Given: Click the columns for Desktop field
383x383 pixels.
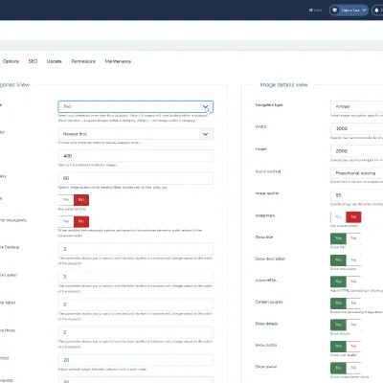Looking at the screenshot, I should pyautogui.click(x=135, y=249).
